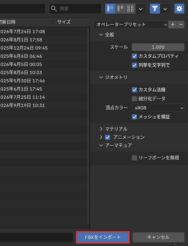Open display settings dropdown arrow

click(140, 8)
